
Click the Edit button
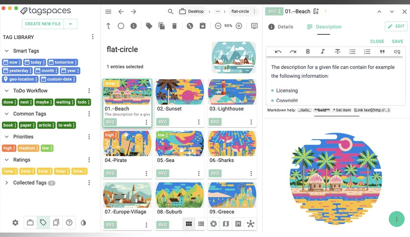coord(396,26)
